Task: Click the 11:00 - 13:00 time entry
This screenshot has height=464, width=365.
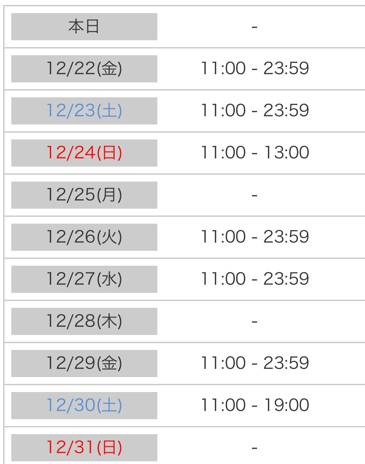Action: (255, 153)
